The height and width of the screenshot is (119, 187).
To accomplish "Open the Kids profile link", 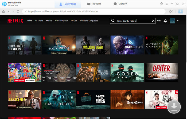I will (159, 21).
